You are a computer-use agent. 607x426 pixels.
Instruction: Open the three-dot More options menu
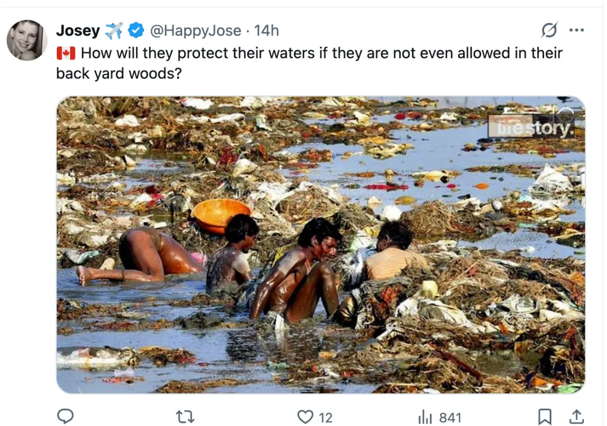[x=576, y=30]
